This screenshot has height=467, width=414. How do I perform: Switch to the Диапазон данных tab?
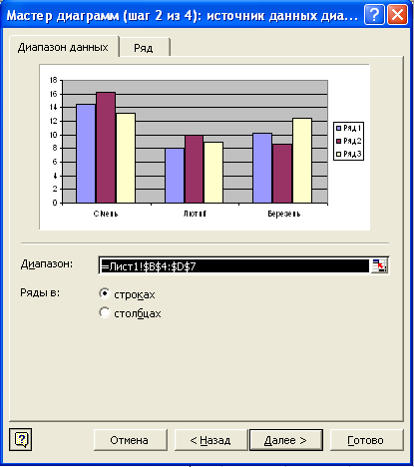click(63, 47)
